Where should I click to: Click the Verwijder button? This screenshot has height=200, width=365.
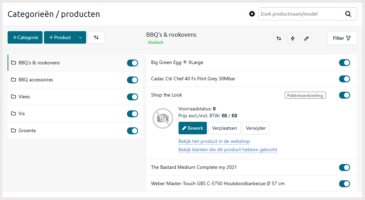(256, 128)
